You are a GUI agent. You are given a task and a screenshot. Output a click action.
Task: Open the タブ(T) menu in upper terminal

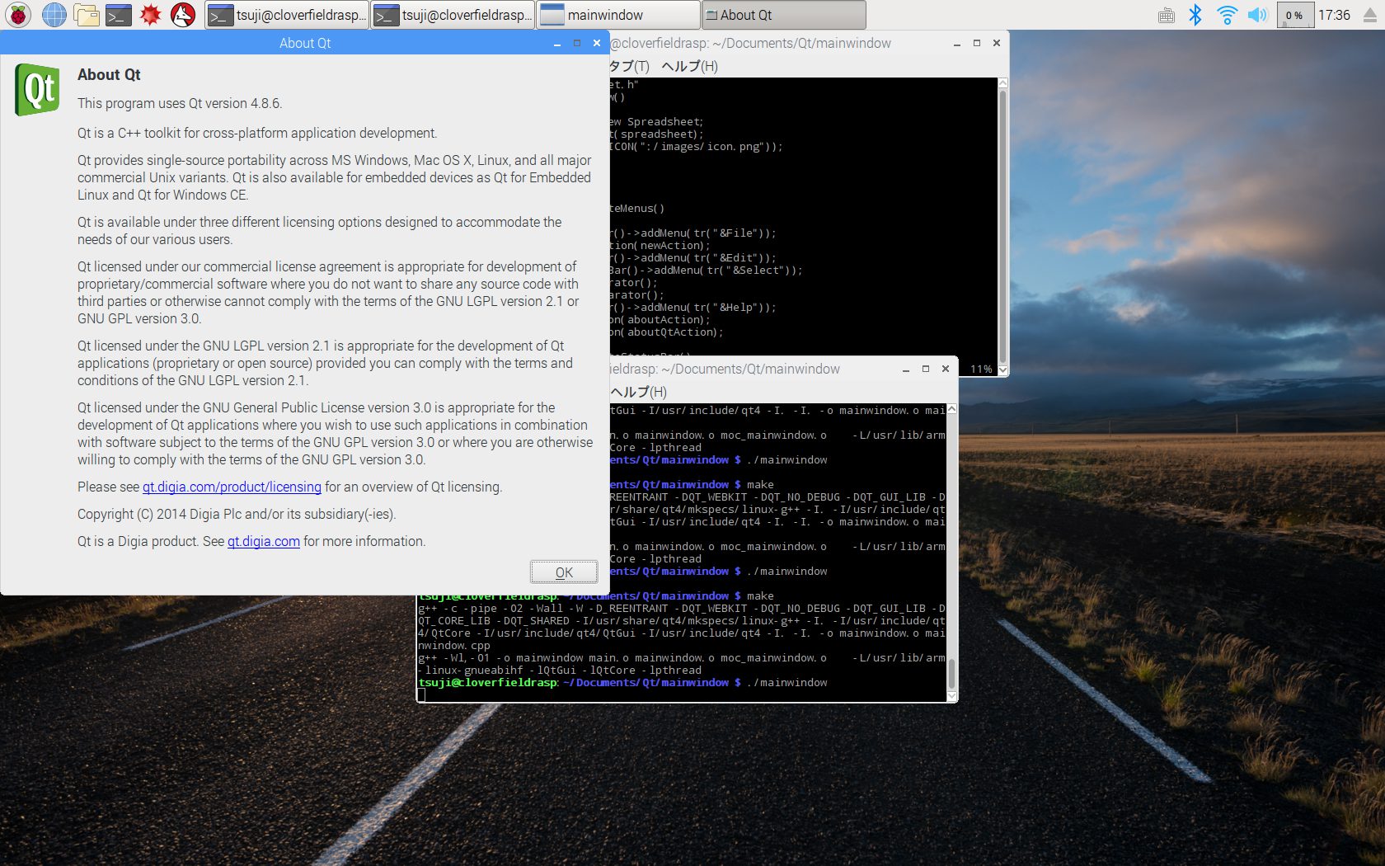point(630,66)
